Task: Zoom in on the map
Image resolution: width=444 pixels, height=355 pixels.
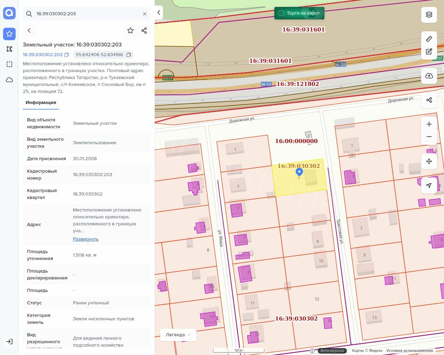Action: [429, 124]
